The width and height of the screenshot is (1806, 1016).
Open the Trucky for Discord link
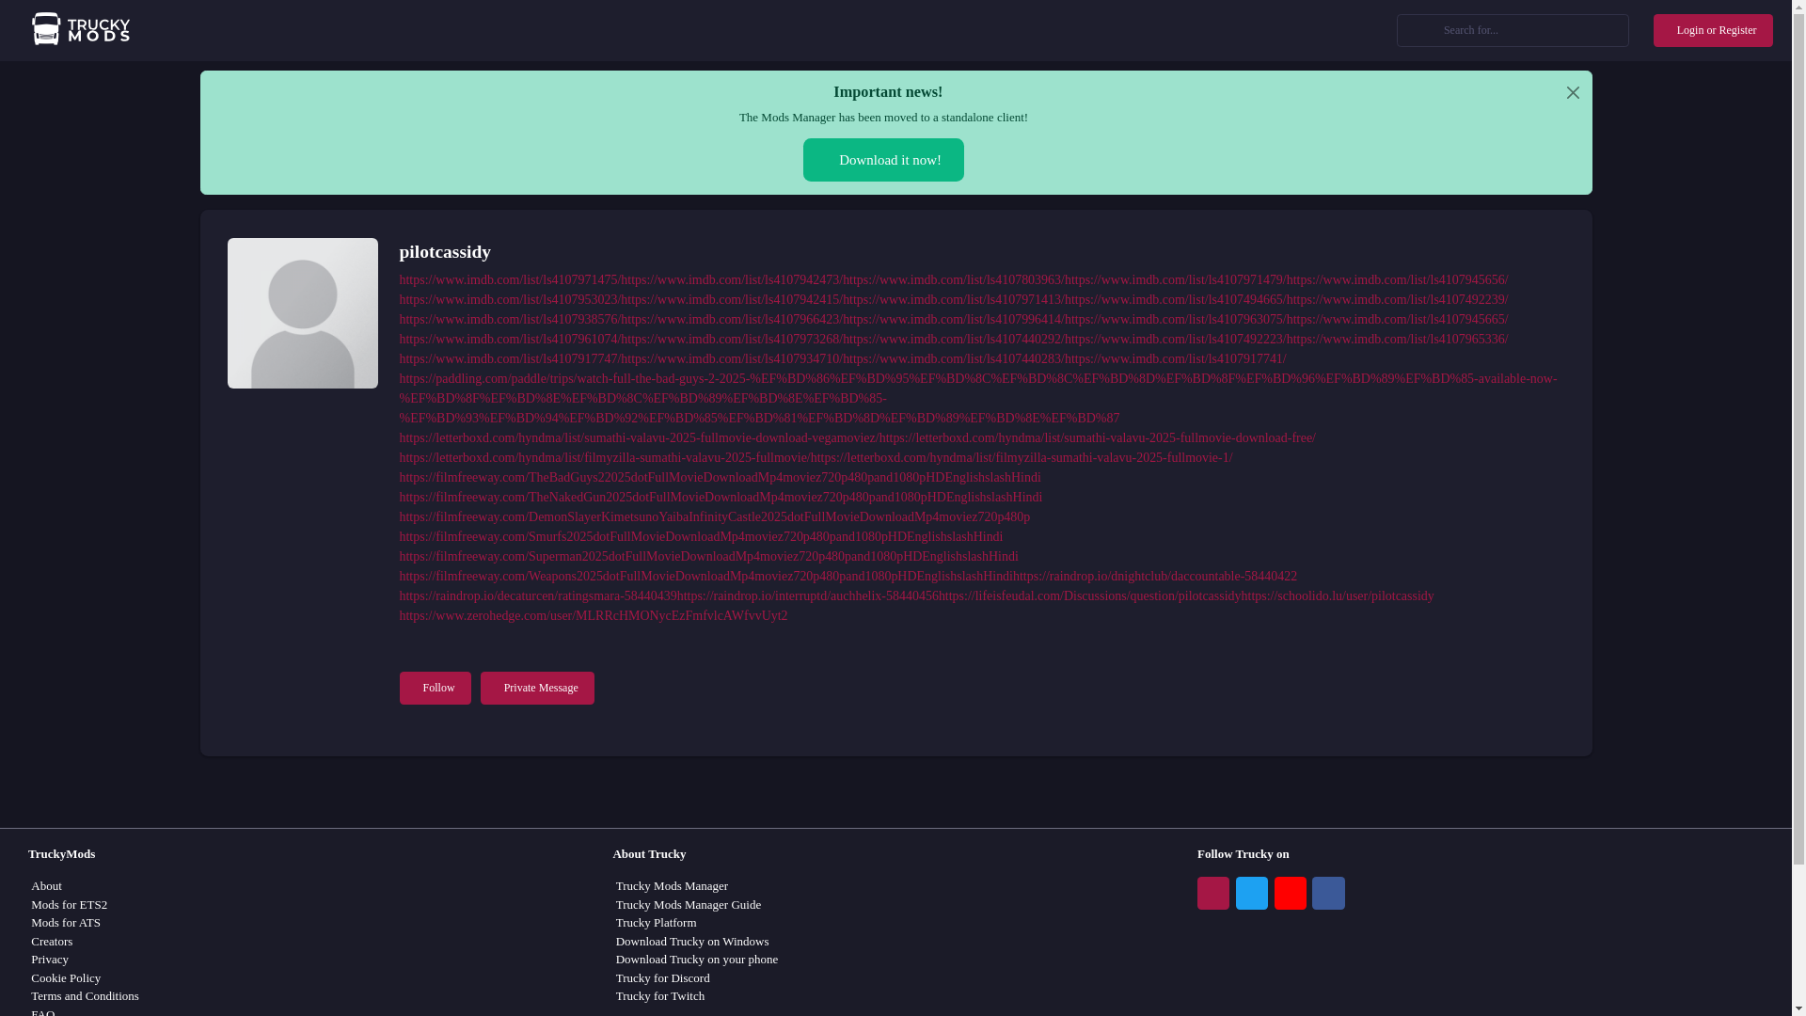click(x=663, y=978)
